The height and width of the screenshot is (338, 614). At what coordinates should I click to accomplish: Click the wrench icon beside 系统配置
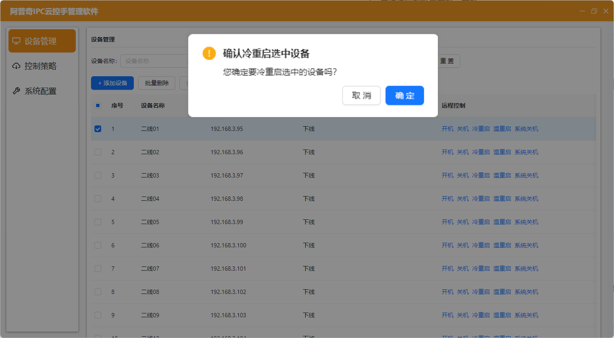(16, 91)
